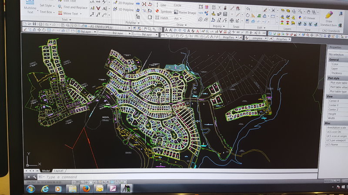Expand the Text panel title arrow
Image resolution: width=348 pixels, height=195 pixels.
[70, 19]
